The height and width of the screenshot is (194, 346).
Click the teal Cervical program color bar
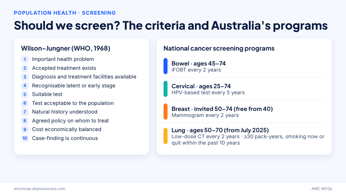click(166, 89)
